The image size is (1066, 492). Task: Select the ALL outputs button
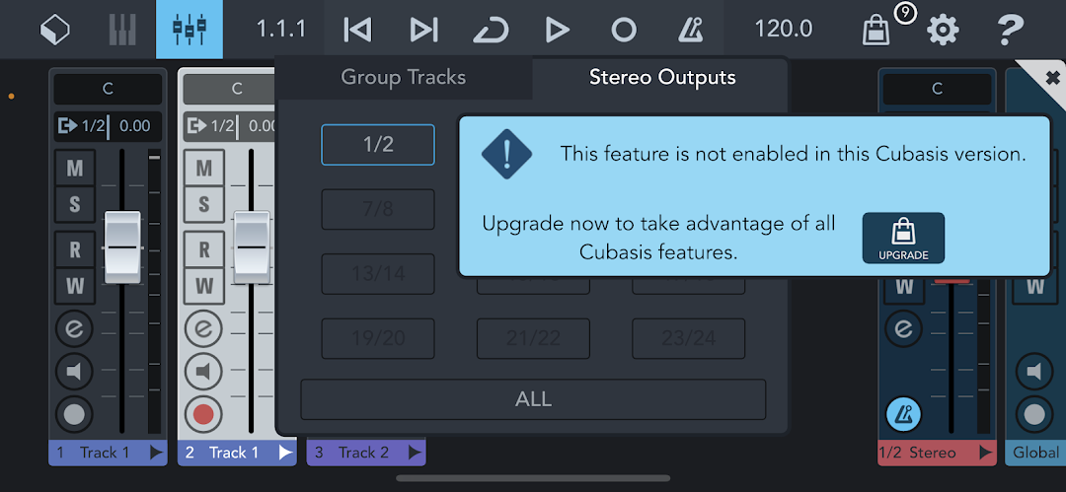click(x=534, y=399)
